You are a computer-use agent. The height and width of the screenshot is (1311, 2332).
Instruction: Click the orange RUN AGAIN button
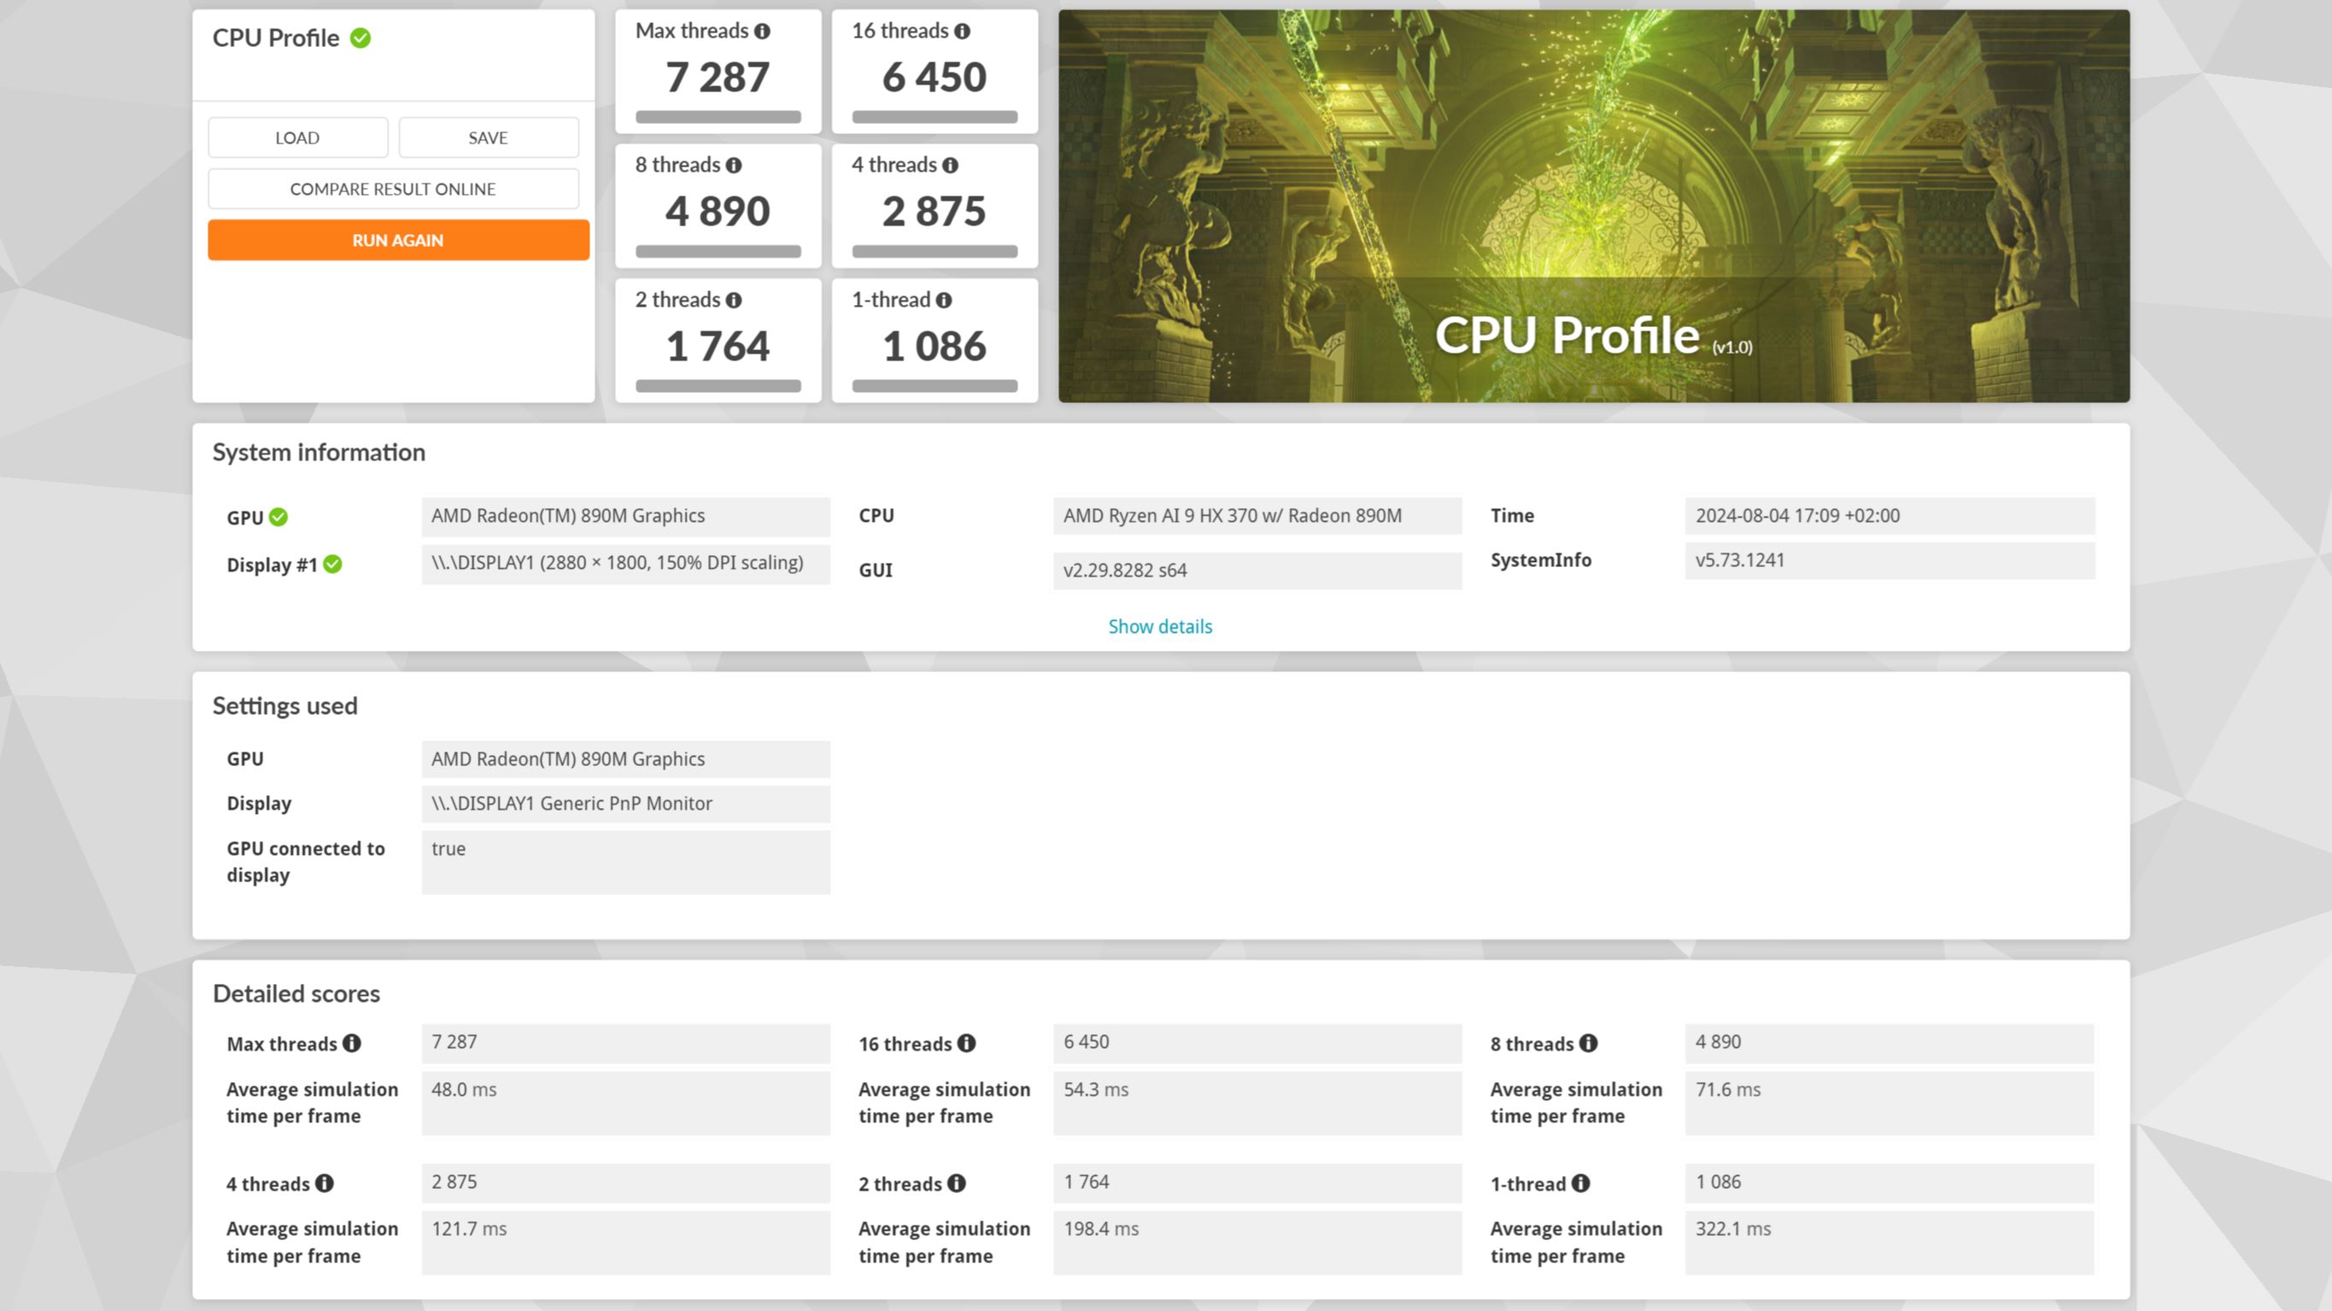click(398, 240)
